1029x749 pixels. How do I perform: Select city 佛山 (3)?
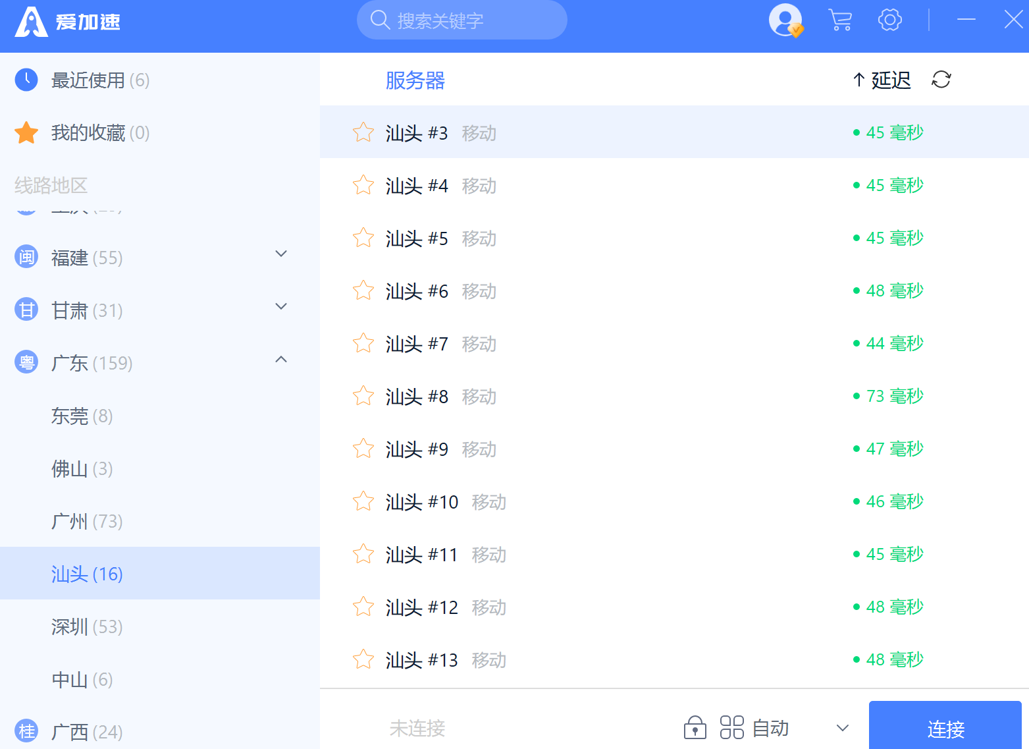coord(160,468)
